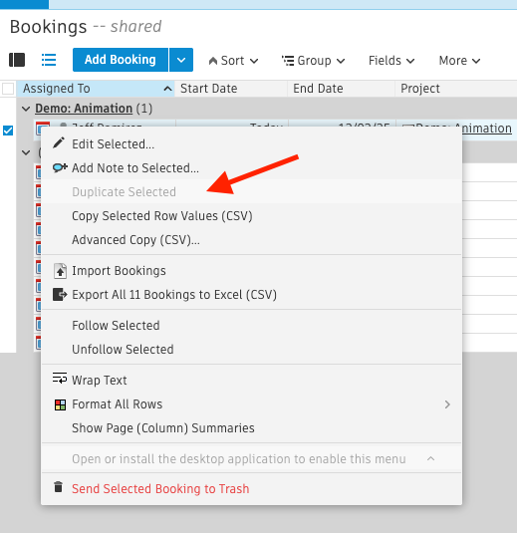Choose Export All 11 Bookings to Excel
Viewport: 517px width, 533px height.
(251, 295)
